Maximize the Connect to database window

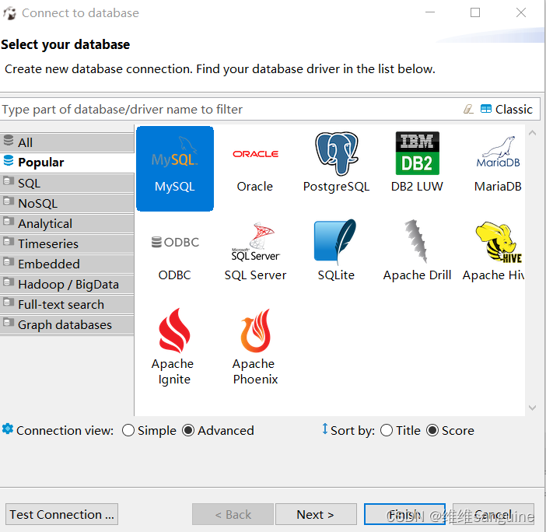[x=475, y=12]
